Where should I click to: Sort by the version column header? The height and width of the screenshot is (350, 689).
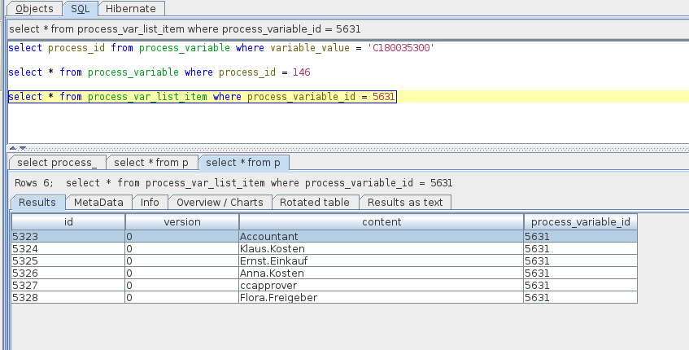click(x=182, y=222)
